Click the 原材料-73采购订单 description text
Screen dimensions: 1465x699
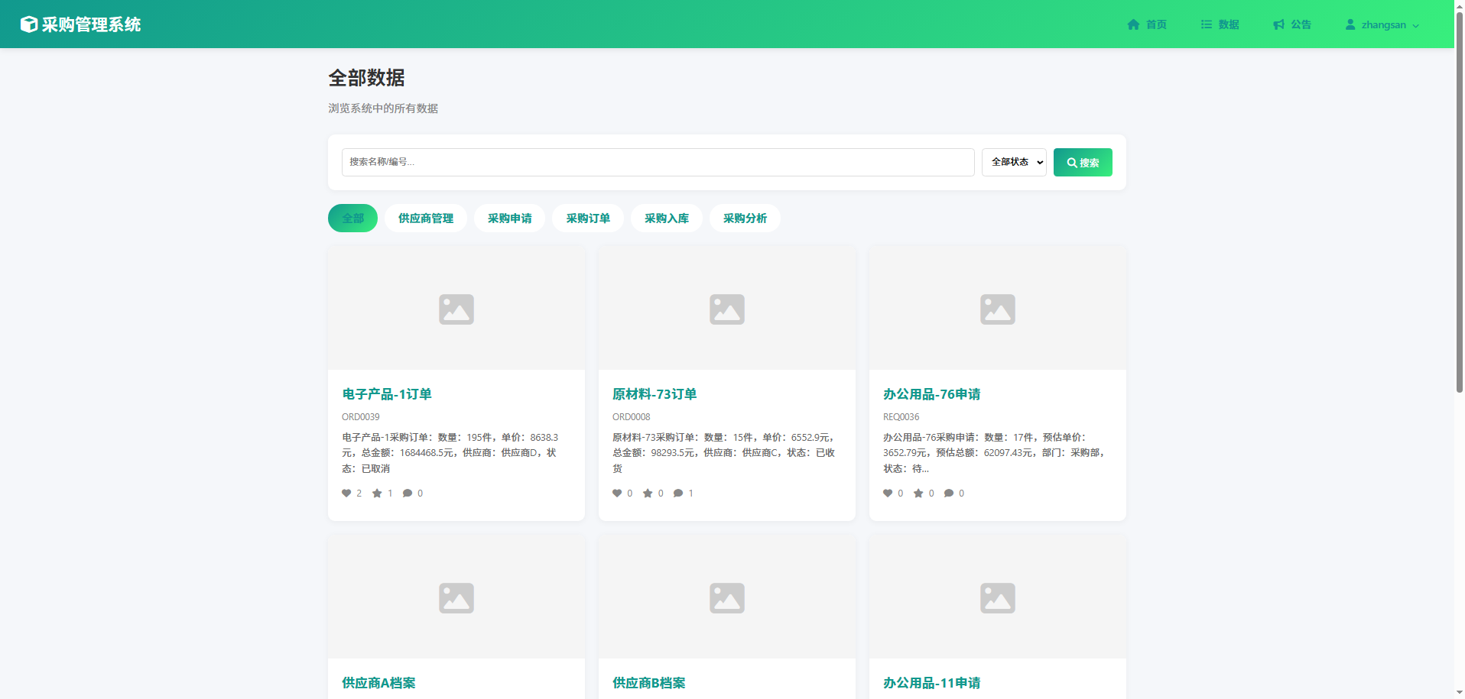[x=724, y=453]
